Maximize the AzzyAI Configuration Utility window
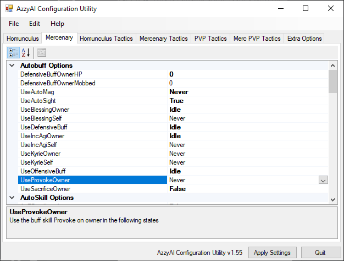The image size is (344, 261). [306, 9]
